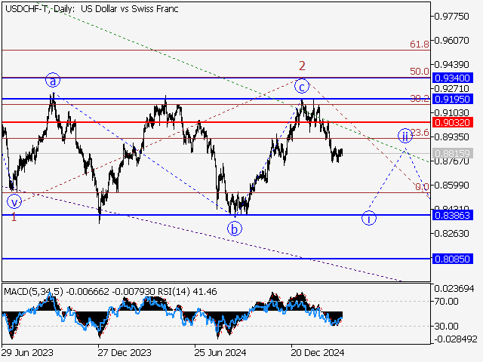Click the circled 'i' forecast wave label
483x362 pixels.
coord(369,218)
